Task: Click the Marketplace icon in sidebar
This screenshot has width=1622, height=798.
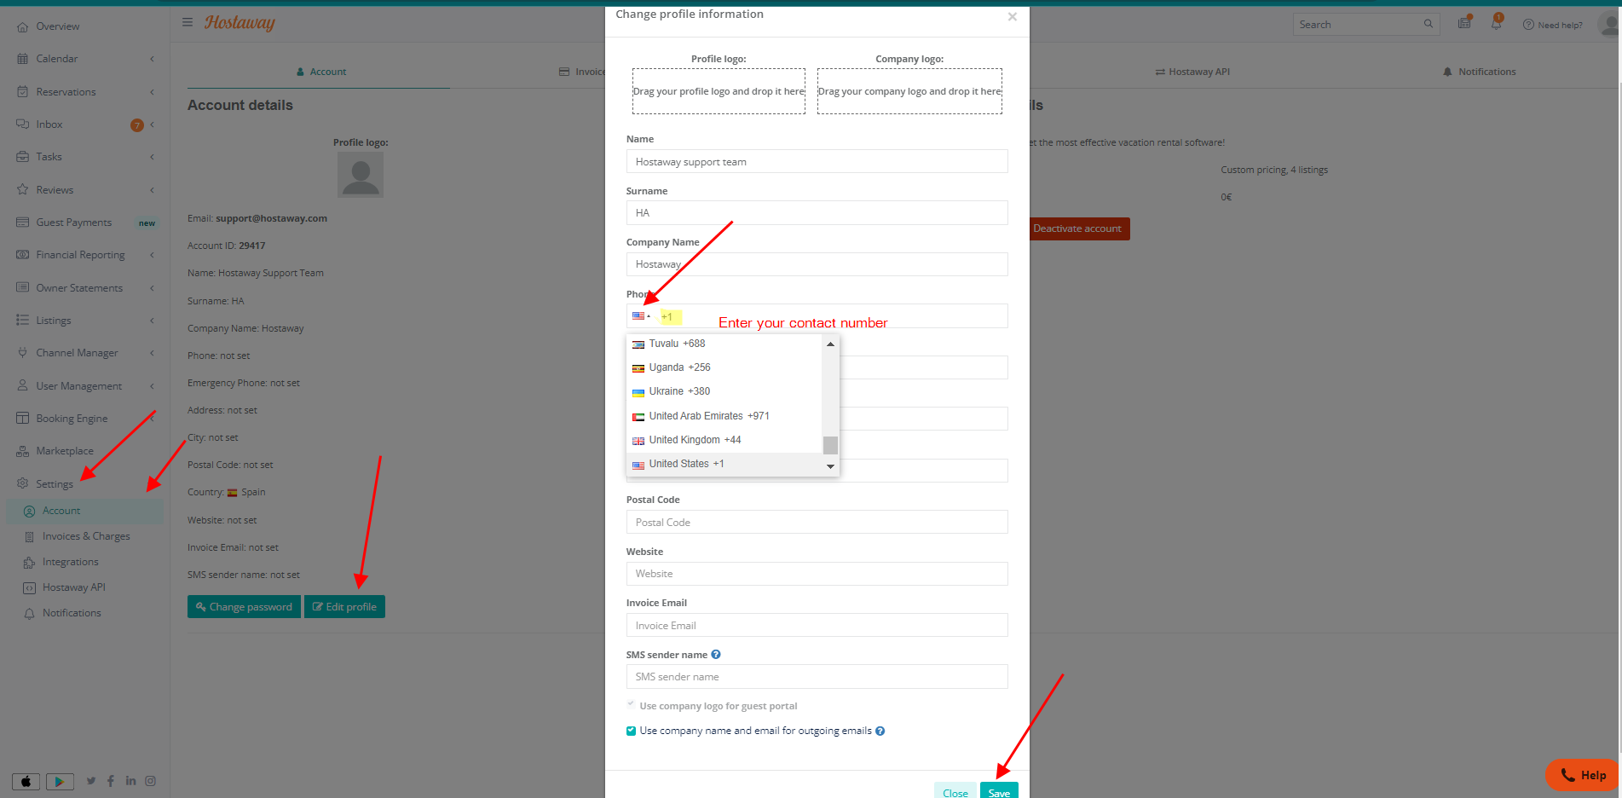Action: click(22, 451)
